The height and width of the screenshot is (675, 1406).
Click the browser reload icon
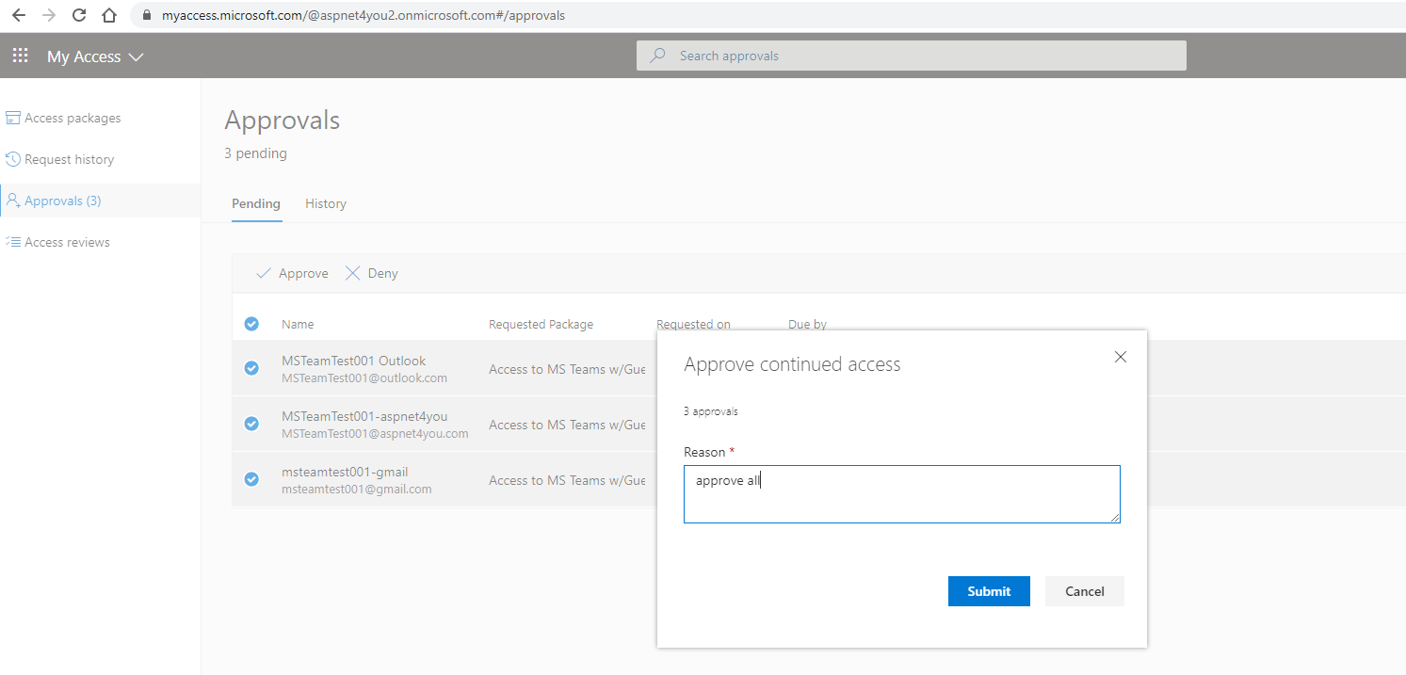[x=79, y=15]
